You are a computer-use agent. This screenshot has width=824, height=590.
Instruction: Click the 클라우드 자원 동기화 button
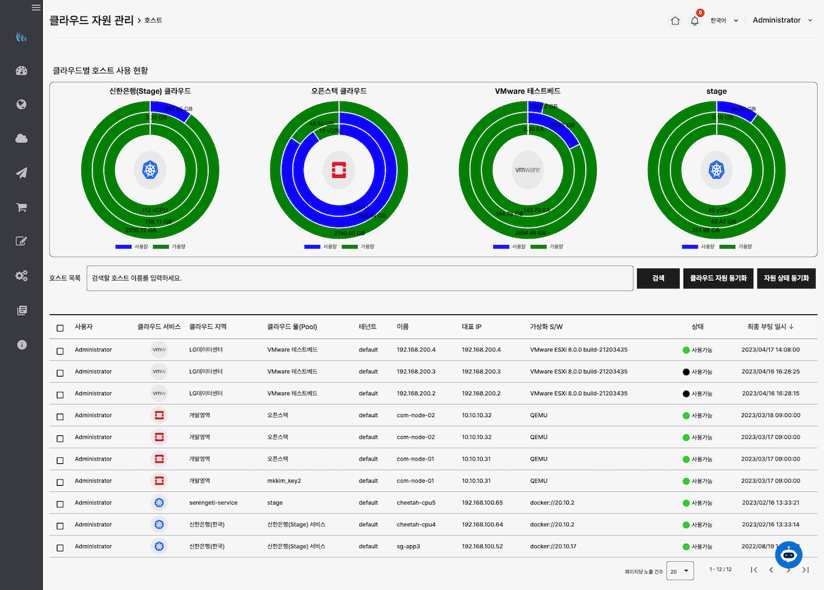(718, 278)
